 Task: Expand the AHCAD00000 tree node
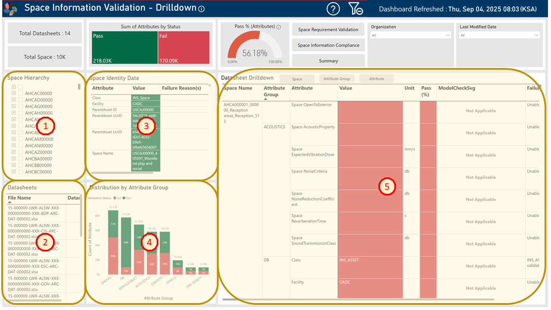point(14,100)
